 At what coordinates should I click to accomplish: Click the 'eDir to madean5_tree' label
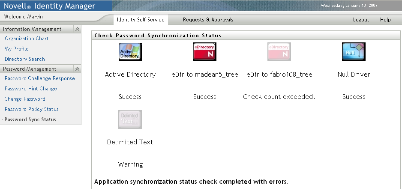204,75
